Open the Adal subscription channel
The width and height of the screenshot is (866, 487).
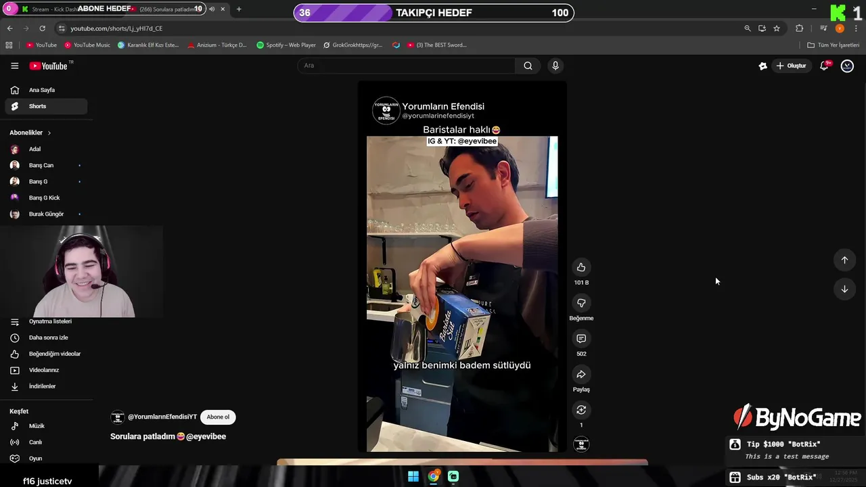click(x=46, y=149)
